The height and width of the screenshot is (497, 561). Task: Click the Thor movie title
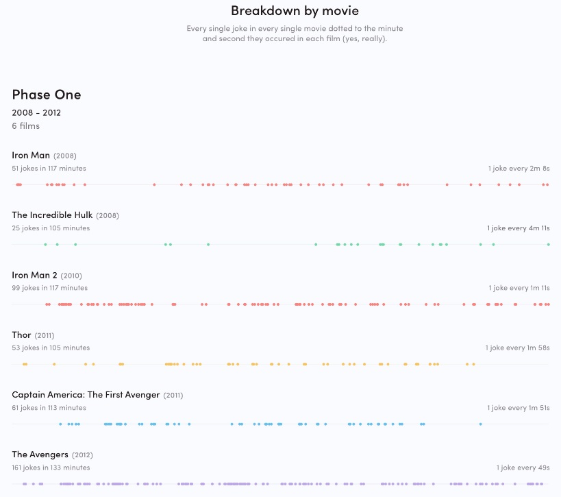(21, 335)
